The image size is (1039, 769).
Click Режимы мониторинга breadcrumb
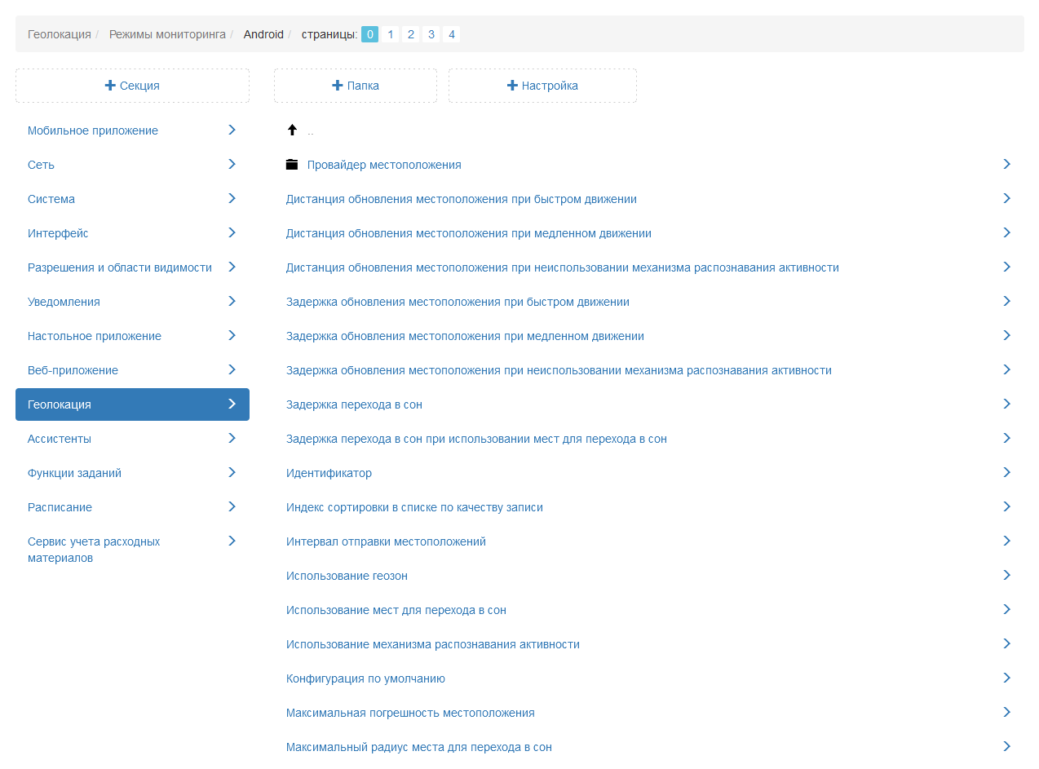167,34
